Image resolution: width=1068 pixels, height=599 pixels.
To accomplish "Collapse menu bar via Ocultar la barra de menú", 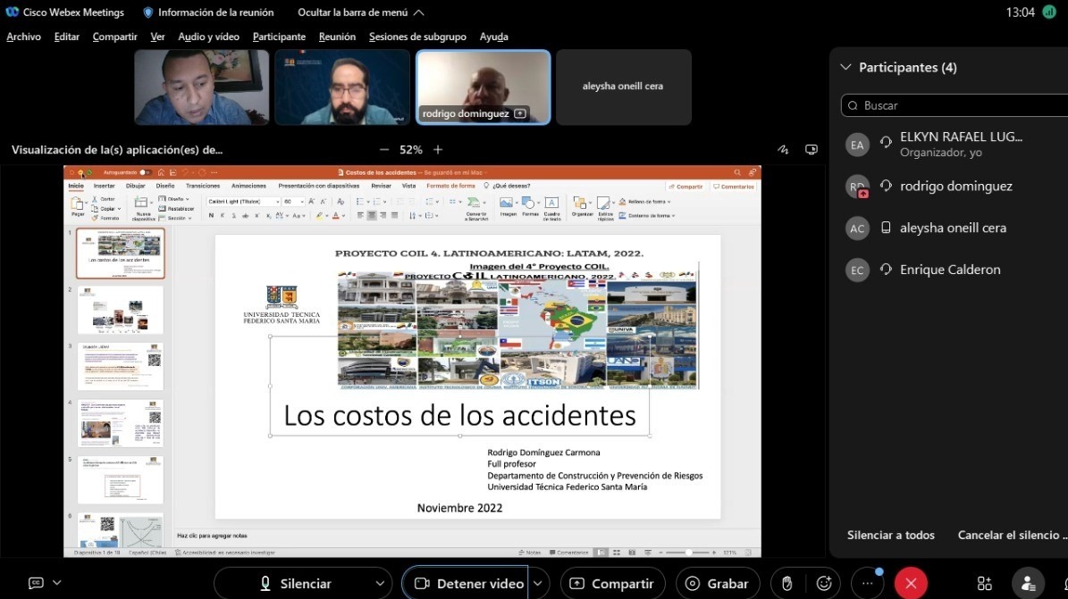I will [360, 12].
